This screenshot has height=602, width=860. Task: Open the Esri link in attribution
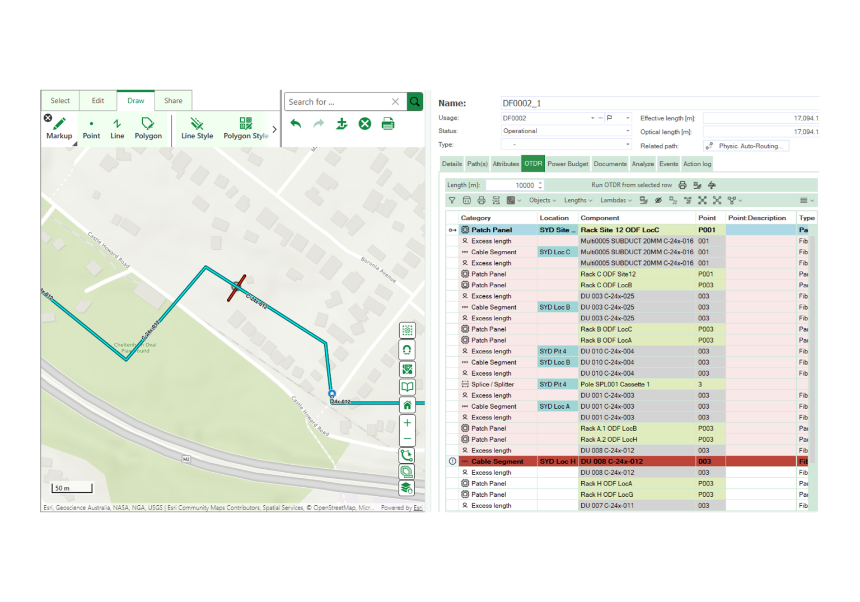(418, 508)
